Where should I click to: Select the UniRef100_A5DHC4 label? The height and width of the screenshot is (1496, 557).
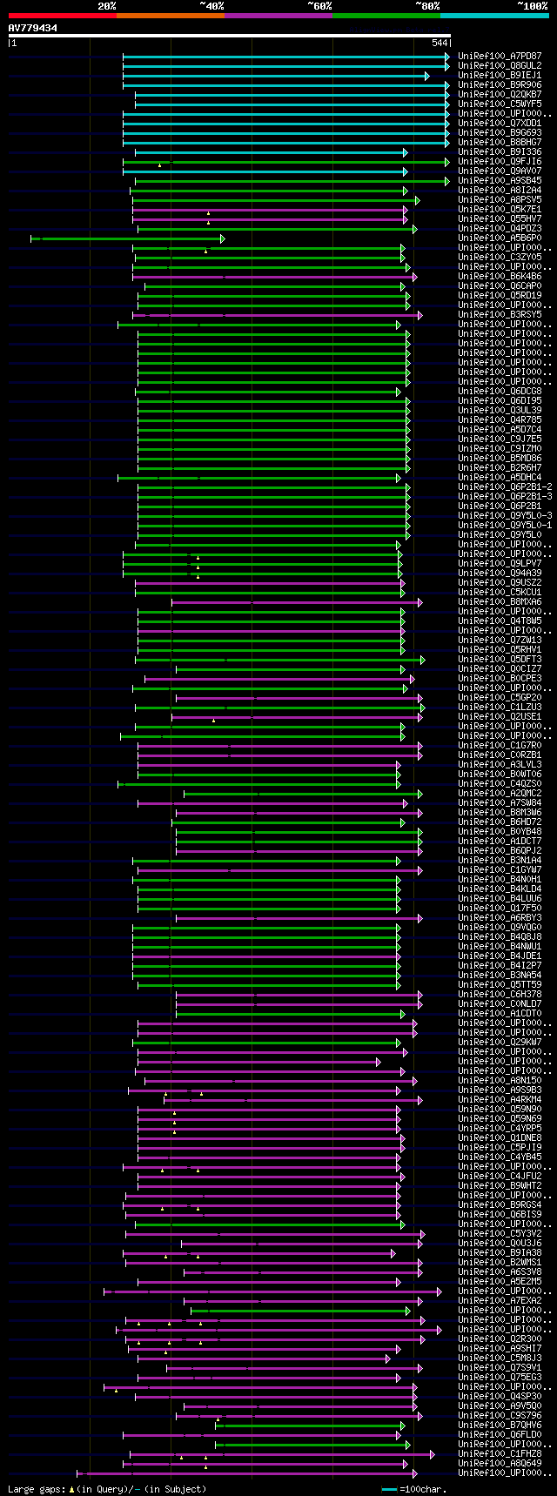click(x=500, y=477)
